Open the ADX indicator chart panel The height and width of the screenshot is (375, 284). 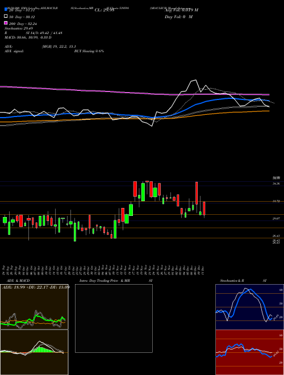click(34, 307)
